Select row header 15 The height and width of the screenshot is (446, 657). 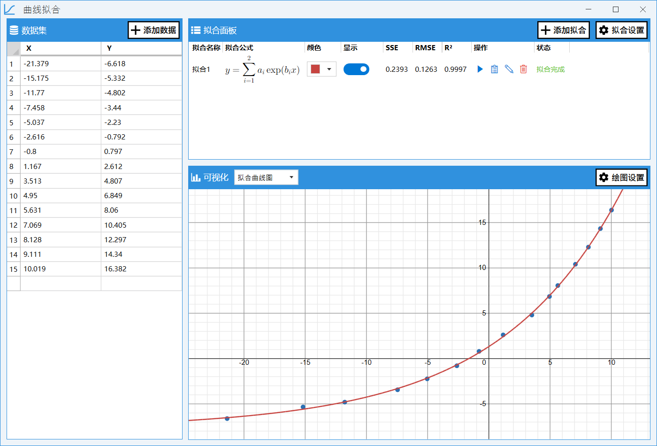click(x=14, y=269)
